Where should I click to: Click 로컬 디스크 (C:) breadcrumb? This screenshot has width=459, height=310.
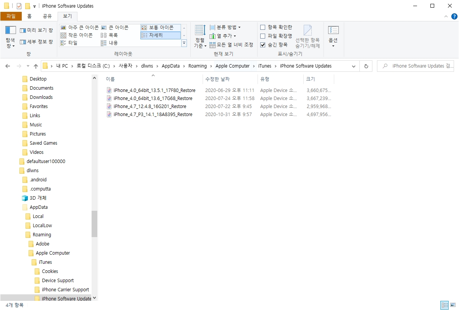93,66
